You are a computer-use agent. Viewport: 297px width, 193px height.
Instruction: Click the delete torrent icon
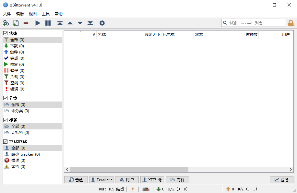[26, 23]
